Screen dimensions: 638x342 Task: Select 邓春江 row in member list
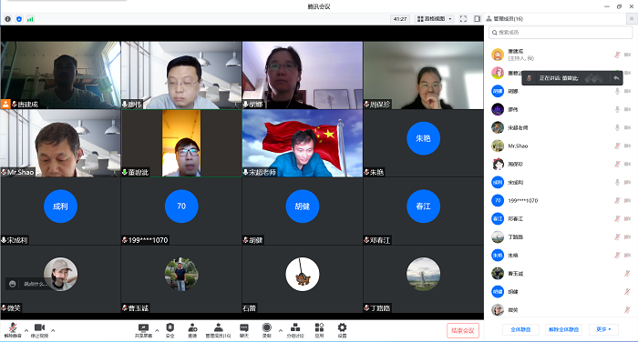pyautogui.click(x=561, y=218)
